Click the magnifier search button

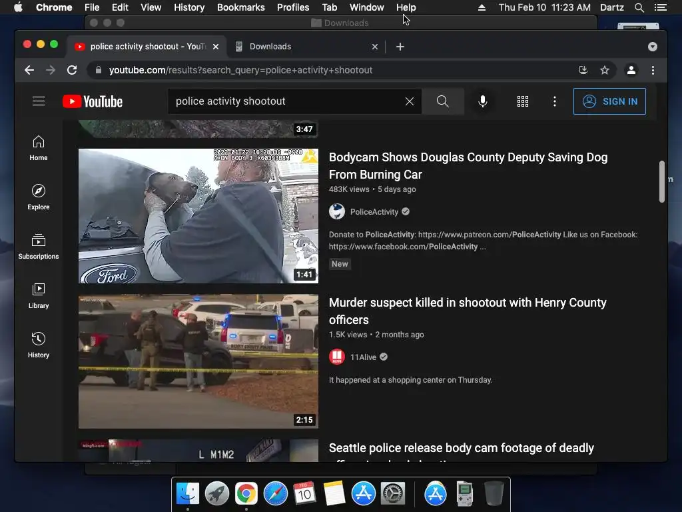(x=442, y=101)
